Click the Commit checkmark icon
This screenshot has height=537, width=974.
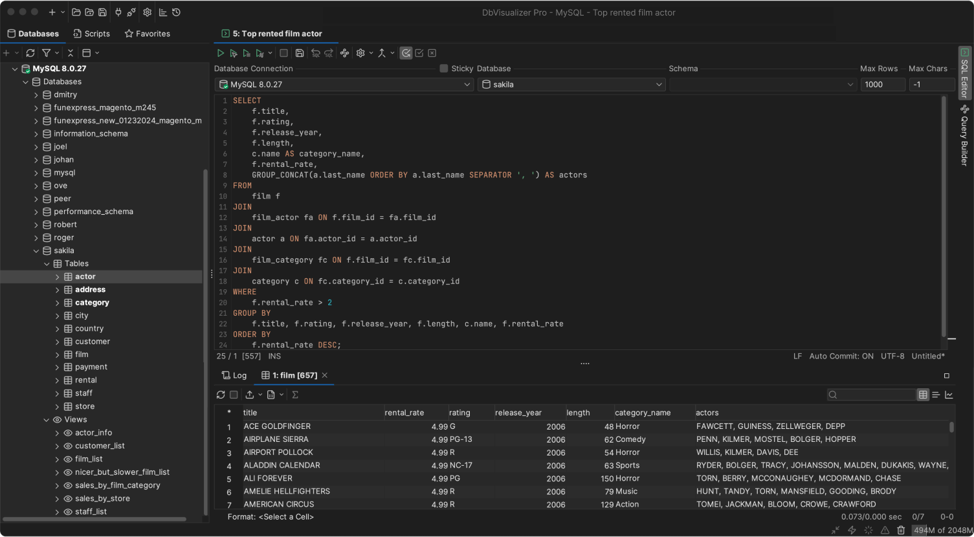point(419,53)
